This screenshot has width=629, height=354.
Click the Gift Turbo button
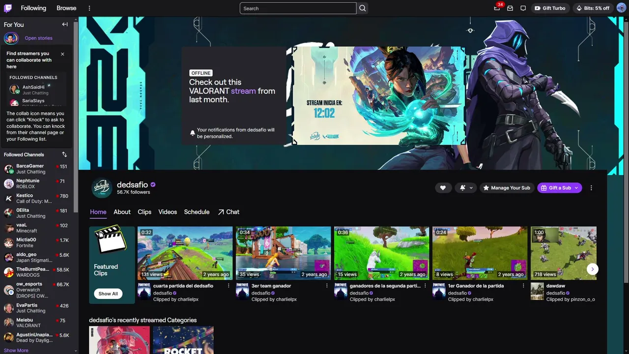(x=550, y=8)
